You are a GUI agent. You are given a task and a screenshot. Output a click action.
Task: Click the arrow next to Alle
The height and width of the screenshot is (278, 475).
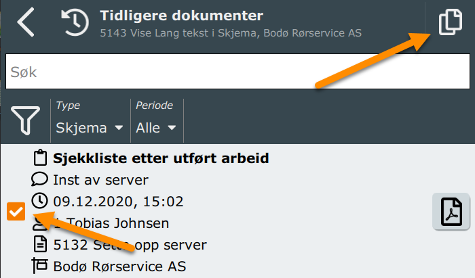172,128
